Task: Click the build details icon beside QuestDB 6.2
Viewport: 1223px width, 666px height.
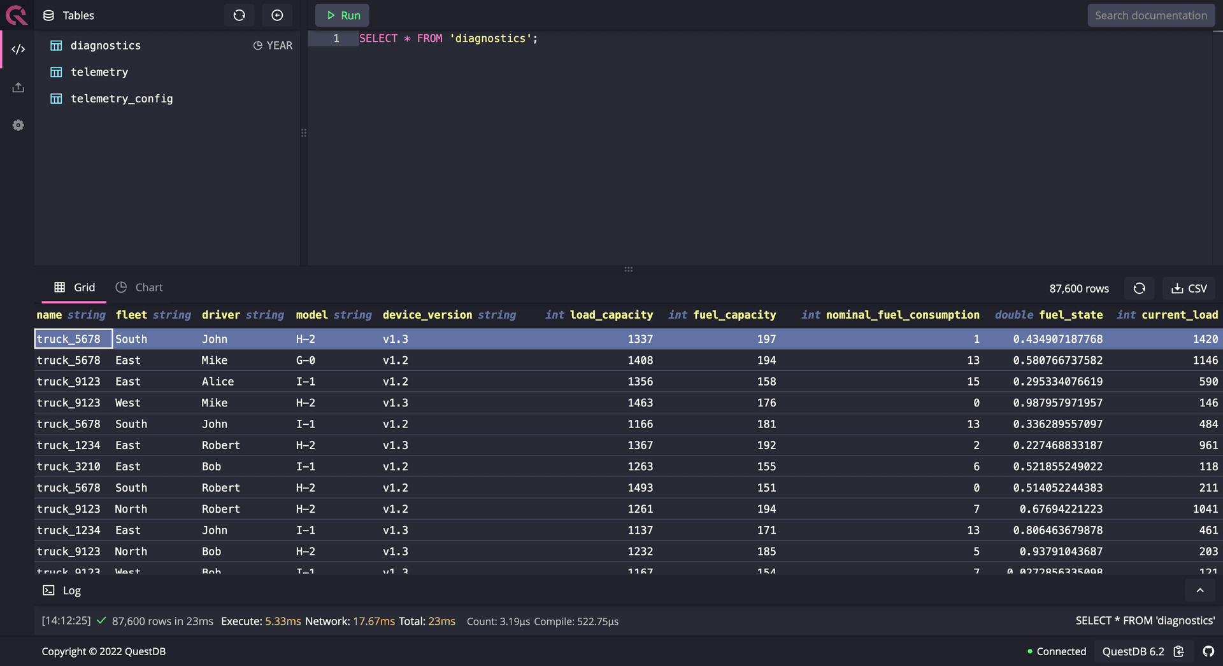Action: click(1178, 651)
